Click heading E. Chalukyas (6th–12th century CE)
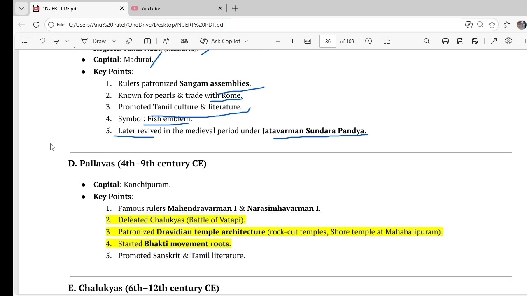 144,288
